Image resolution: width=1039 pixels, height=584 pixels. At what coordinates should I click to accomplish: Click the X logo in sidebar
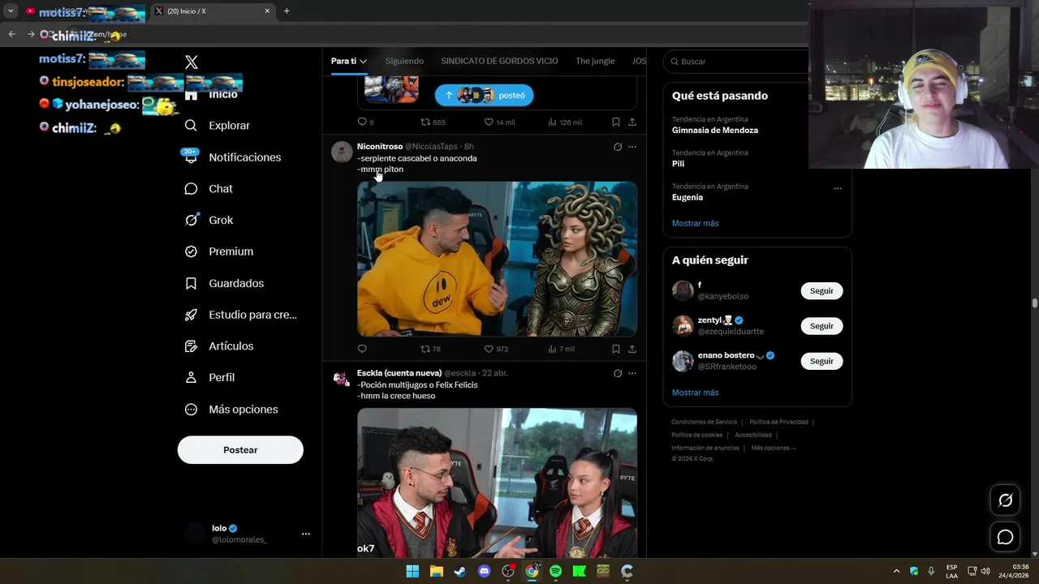pos(192,62)
